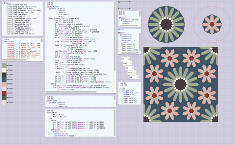Image resolution: width=236 pixels, height=145 pixels.
Task: Click horizontal scrollbar of defn flower cell
Action: [x=71, y=92]
